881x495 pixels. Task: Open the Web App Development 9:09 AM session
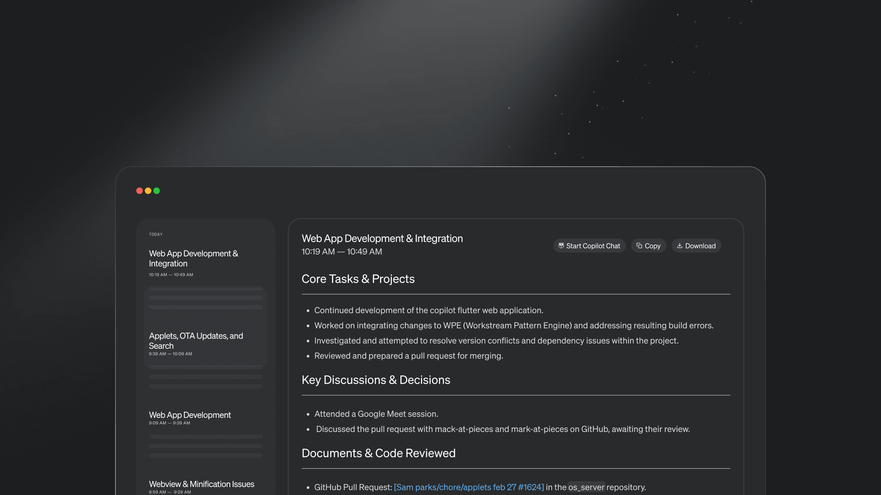click(190, 415)
